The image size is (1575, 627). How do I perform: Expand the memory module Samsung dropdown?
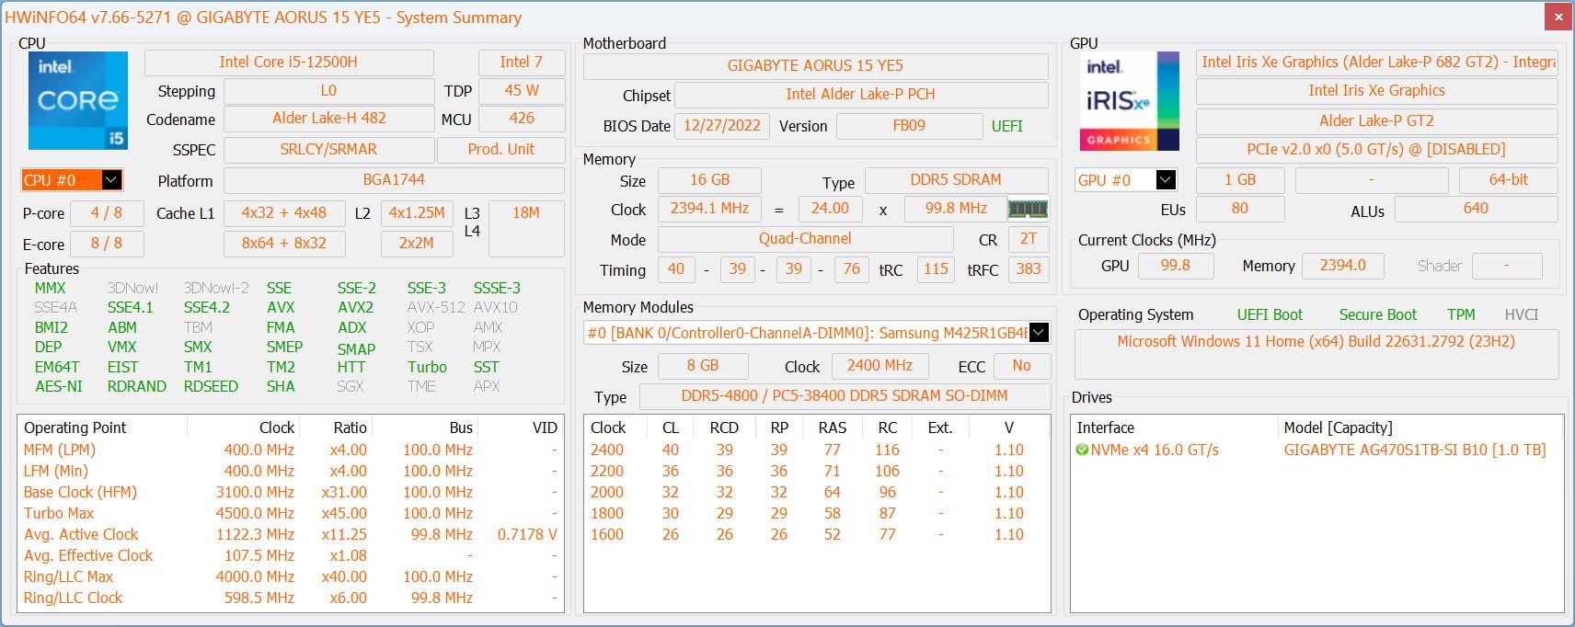click(x=1039, y=333)
